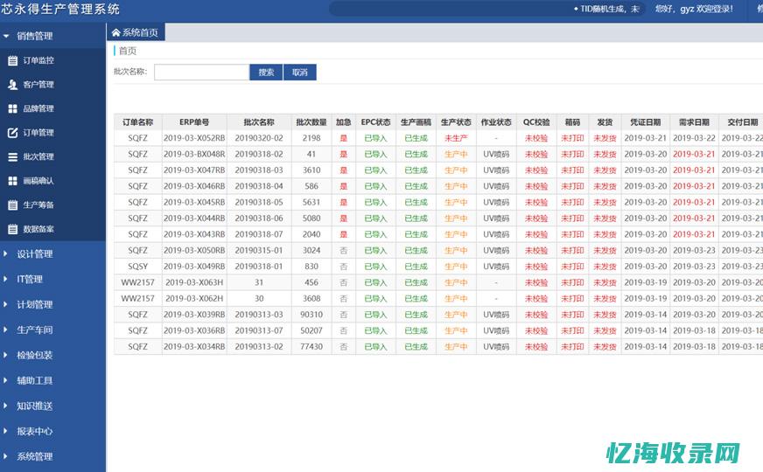Viewport: 763px width, 472px height.
Task: Switch to the 系统首页 tab
Action: coord(136,32)
